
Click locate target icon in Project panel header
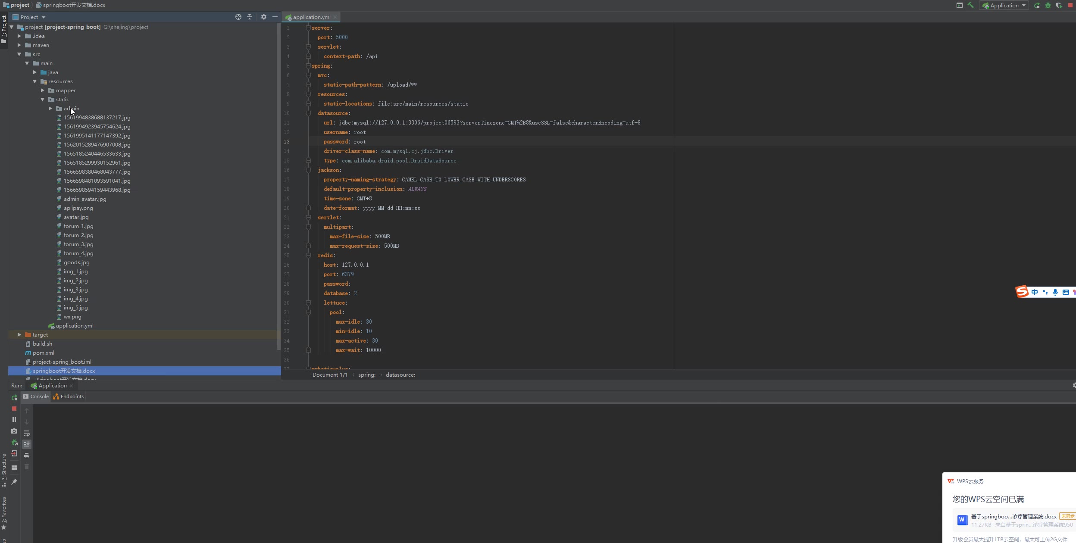pos(238,17)
